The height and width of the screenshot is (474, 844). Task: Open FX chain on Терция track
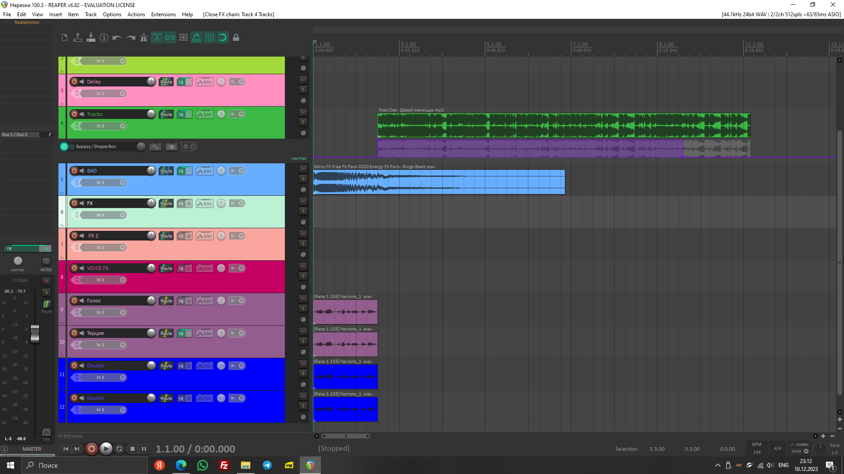pyautogui.click(x=181, y=334)
